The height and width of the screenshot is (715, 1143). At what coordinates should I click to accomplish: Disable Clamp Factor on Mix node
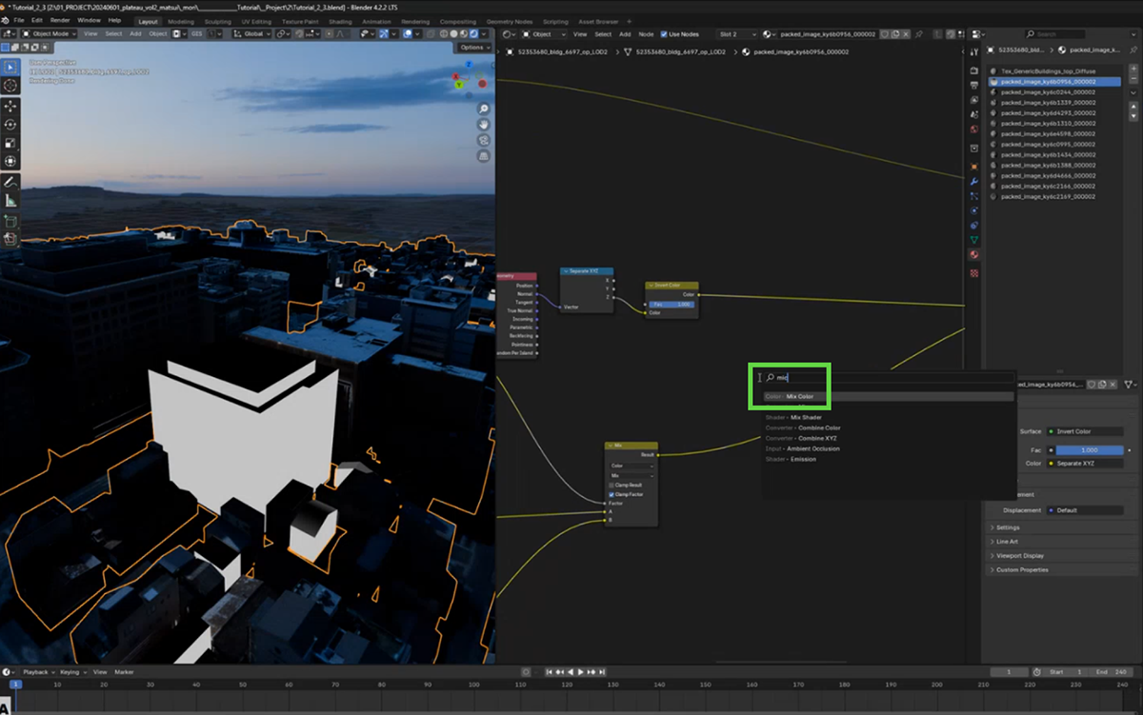612,494
